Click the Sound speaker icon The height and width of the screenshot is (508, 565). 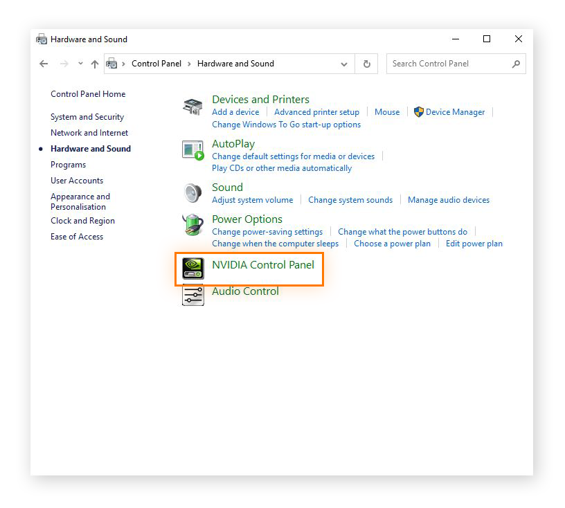pos(192,192)
